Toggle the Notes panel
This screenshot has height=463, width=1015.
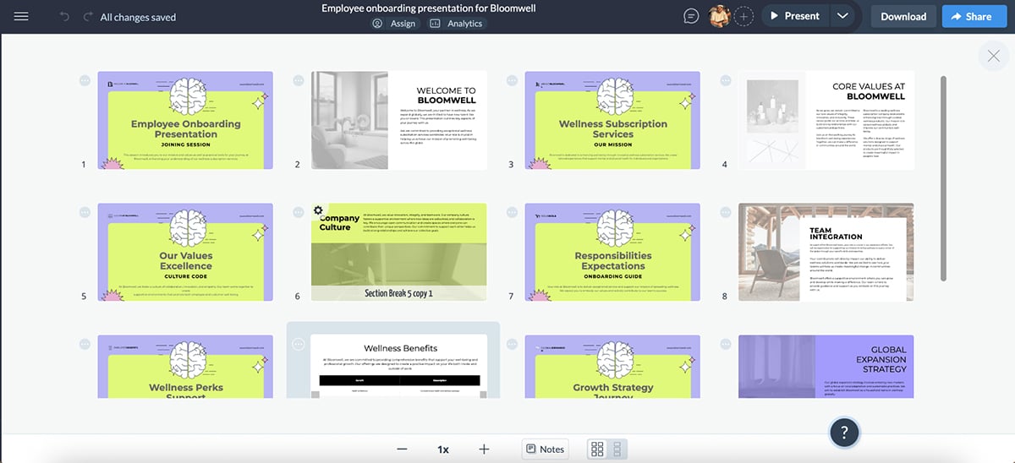click(544, 449)
